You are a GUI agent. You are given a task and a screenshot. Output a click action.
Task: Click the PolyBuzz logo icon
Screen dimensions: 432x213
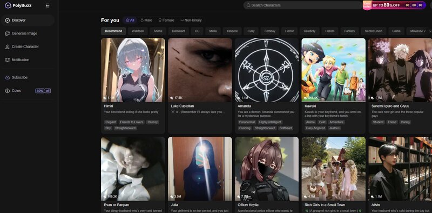(x=8, y=5)
